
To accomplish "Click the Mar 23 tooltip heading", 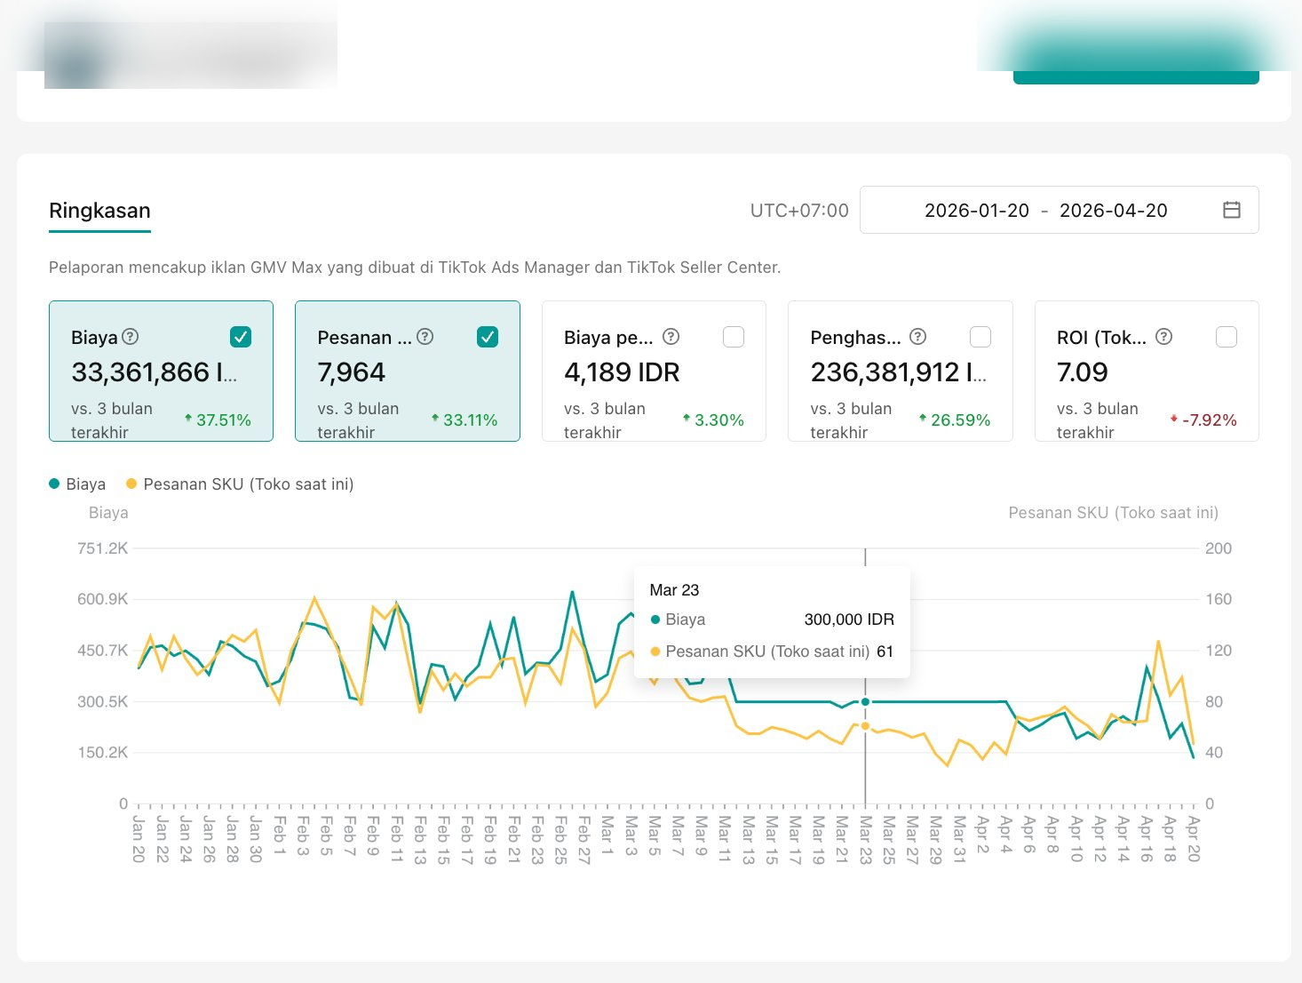I will pos(674,590).
